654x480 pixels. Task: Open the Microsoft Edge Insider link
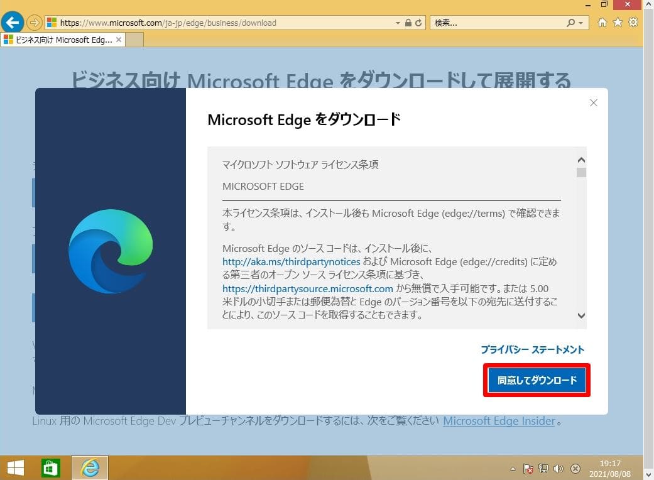coord(499,421)
